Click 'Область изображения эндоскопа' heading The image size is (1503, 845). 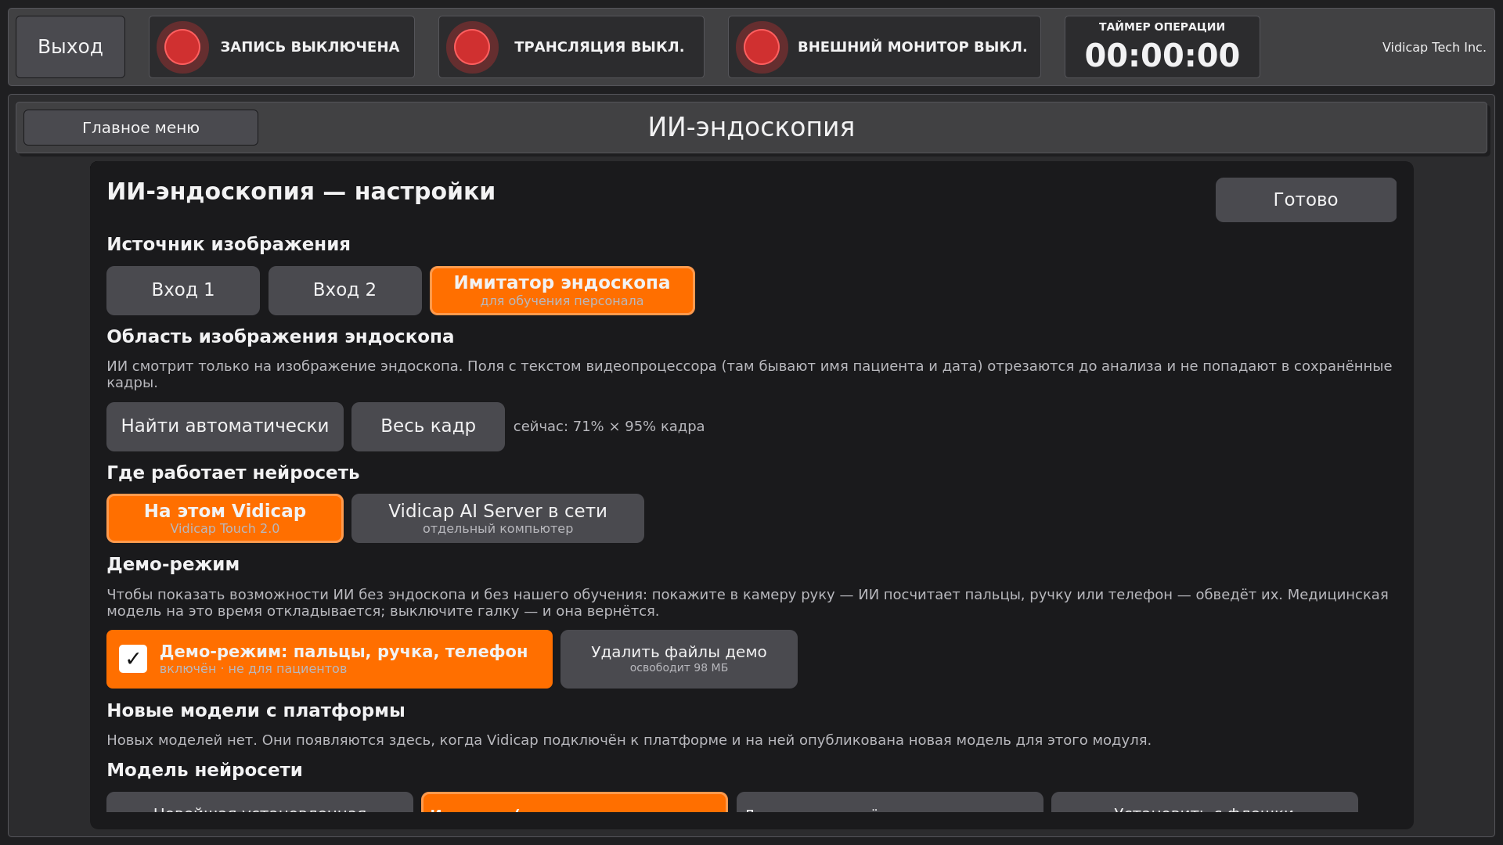pos(280,336)
